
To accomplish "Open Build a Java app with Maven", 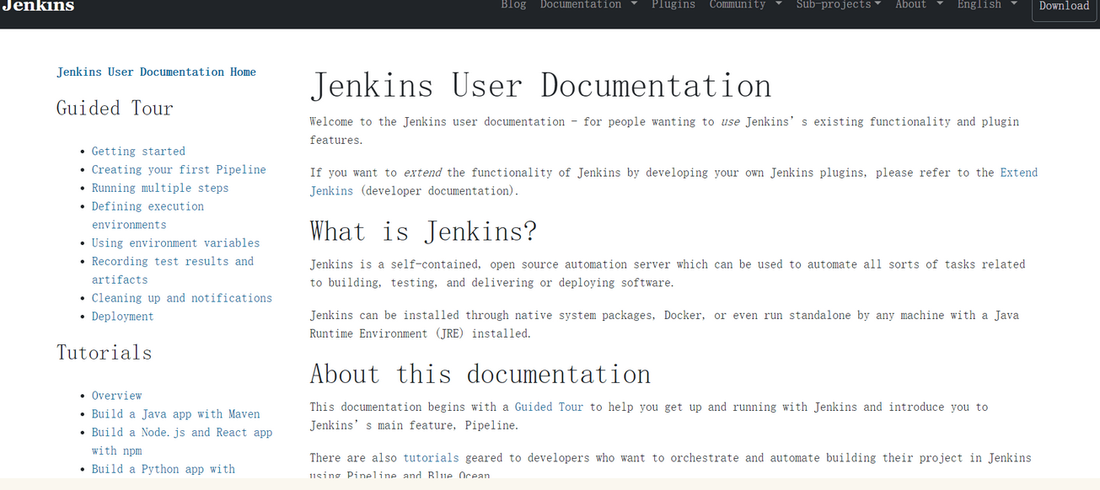I will [x=175, y=414].
